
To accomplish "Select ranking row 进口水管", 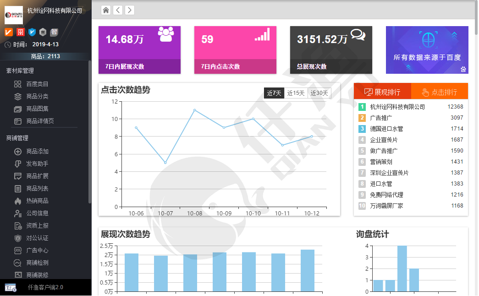I will 411,184.
